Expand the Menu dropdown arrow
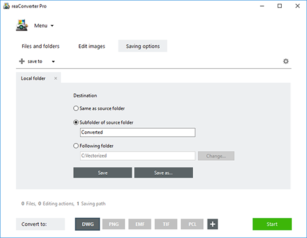Screen dimensions: 307x238 click(x=52, y=26)
